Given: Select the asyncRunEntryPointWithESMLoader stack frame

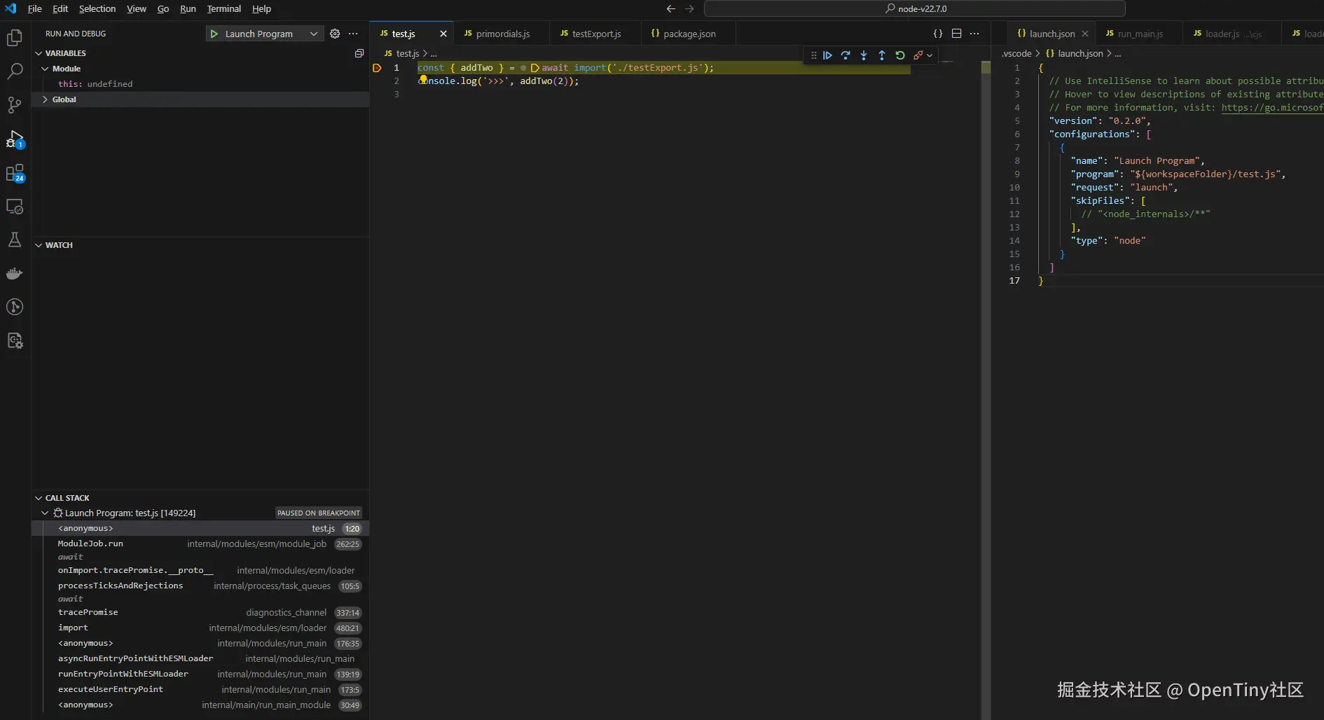Looking at the screenshot, I should click(200, 659).
